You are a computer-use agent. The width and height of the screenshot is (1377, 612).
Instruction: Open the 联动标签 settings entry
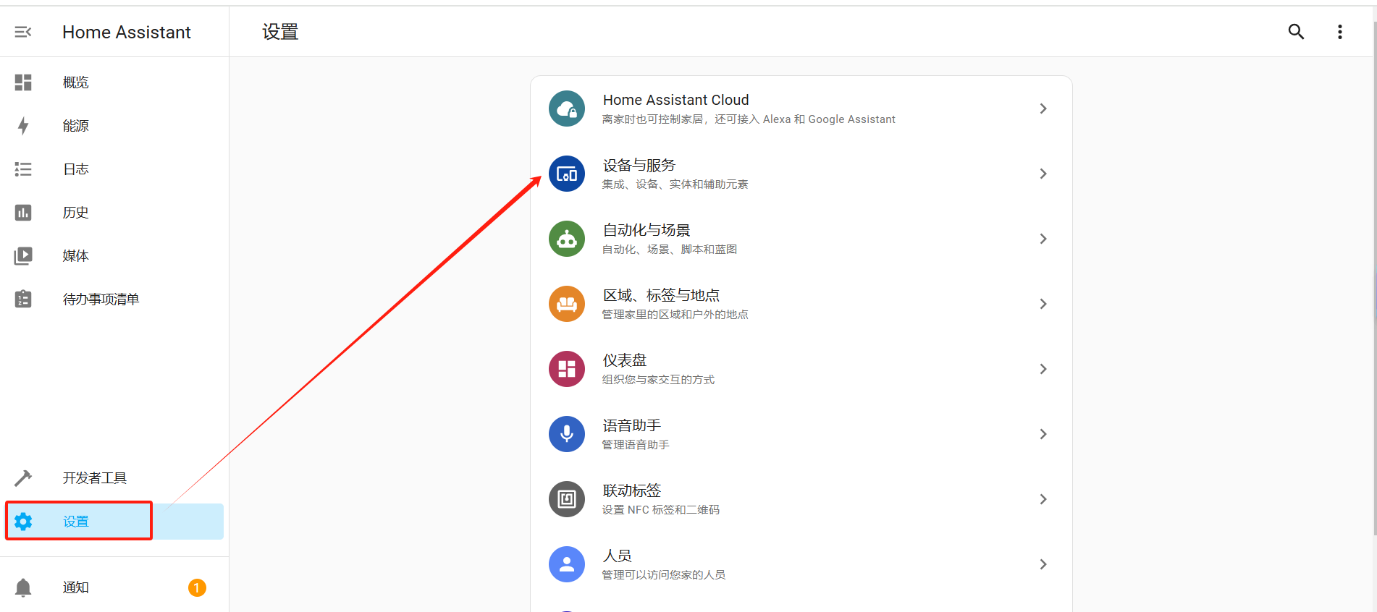tap(801, 499)
